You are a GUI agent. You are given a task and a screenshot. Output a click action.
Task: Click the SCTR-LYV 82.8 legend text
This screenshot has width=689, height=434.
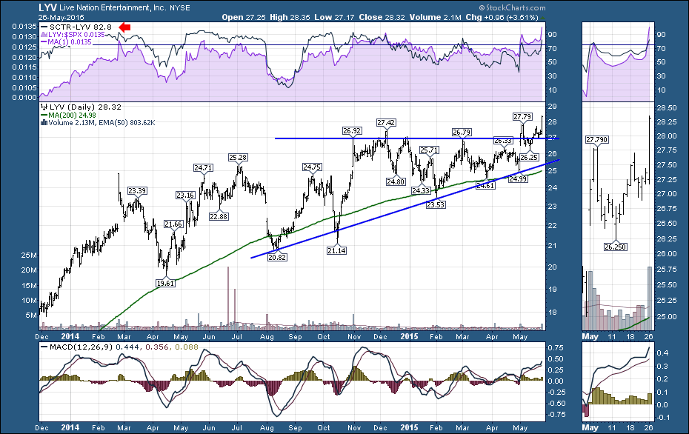coord(81,27)
